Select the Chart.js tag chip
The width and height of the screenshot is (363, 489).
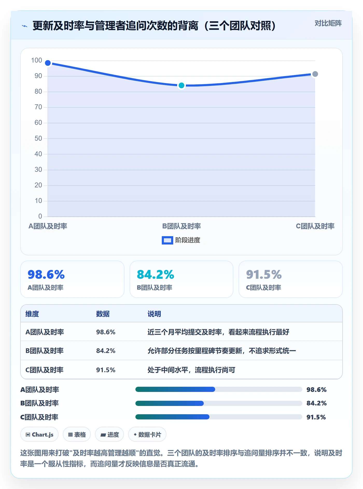39,434
